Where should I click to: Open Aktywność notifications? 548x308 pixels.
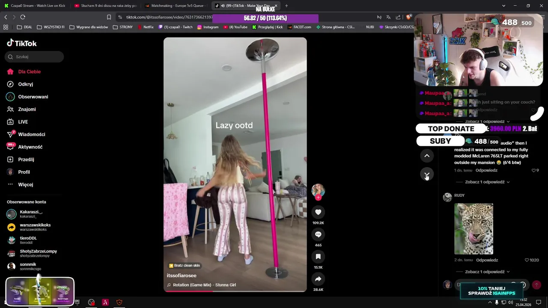(x=30, y=147)
